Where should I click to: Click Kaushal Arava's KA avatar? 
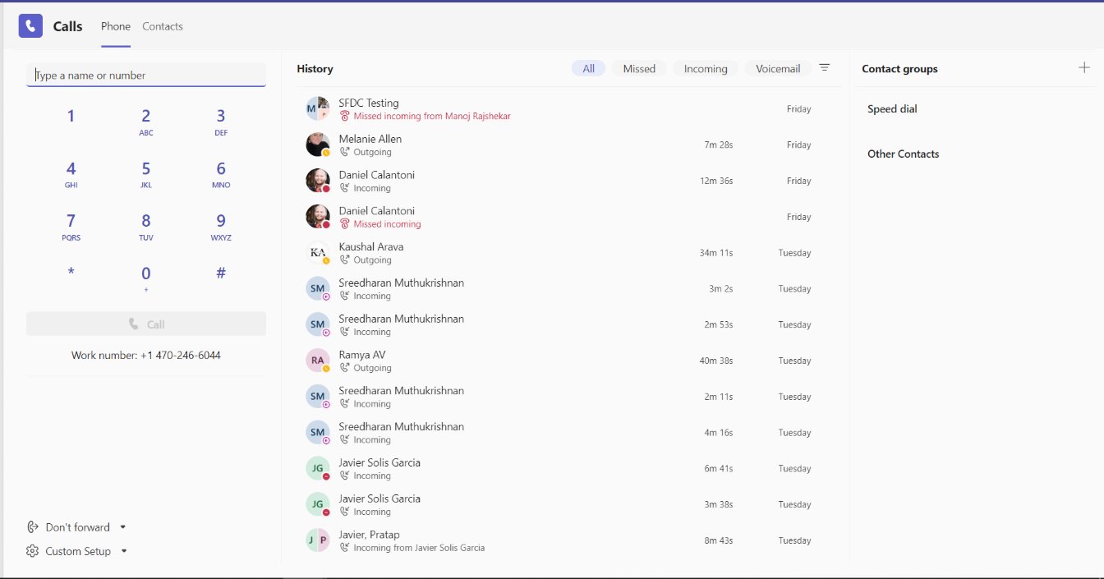(318, 253)
